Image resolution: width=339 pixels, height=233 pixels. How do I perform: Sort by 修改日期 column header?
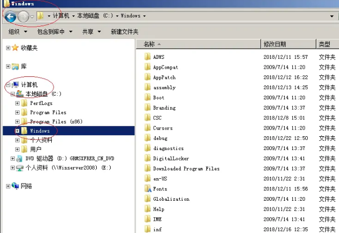pos(288,44)
